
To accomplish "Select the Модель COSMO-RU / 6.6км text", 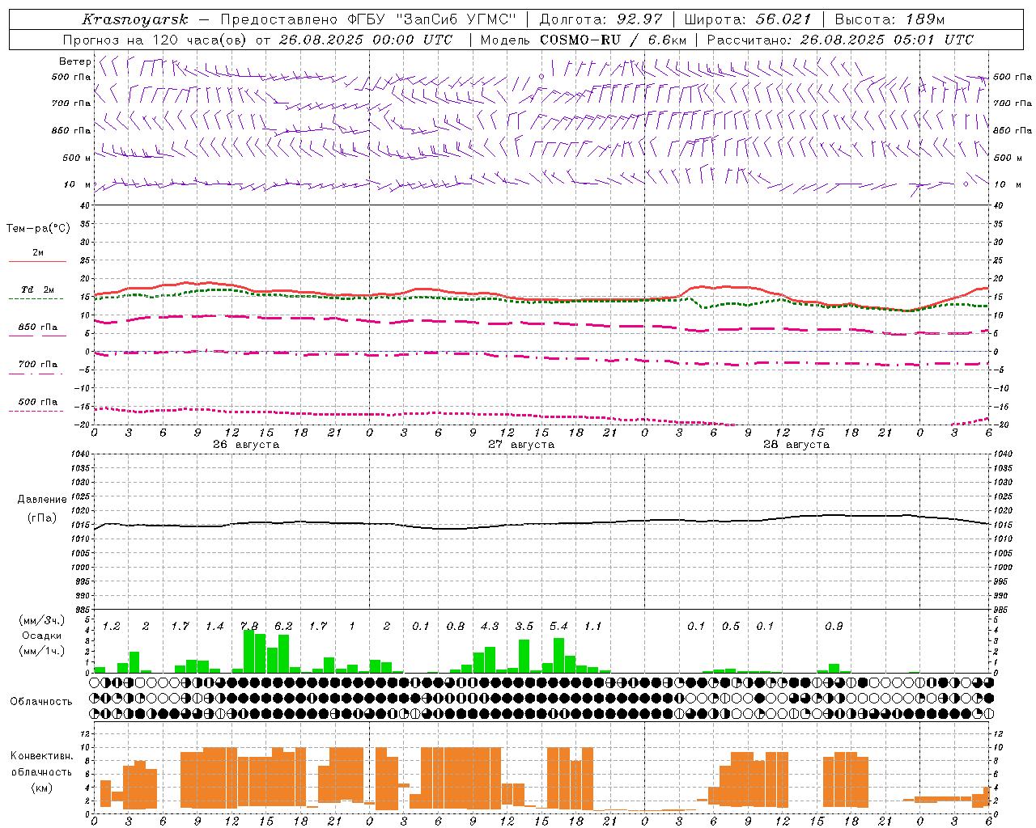I will coord(584,40).
